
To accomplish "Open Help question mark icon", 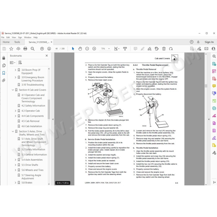I will pyautogui.click(x=192, y=42).
